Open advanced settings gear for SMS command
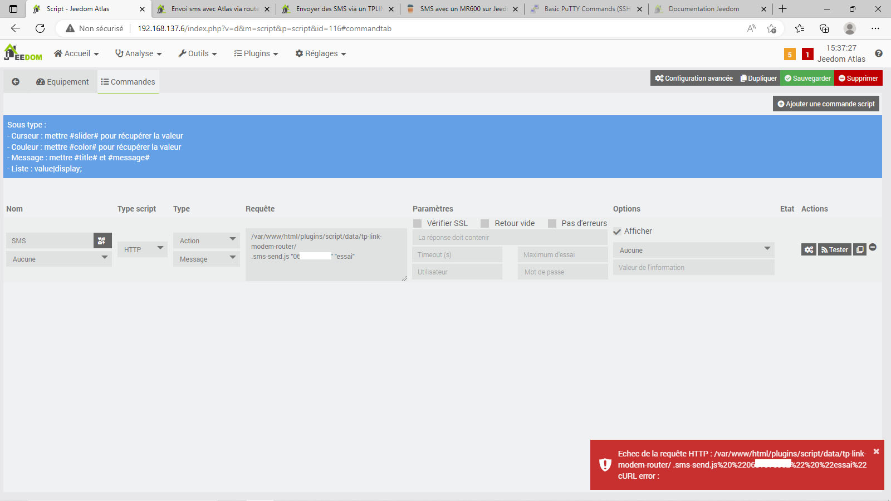891x501 pixels. tap(809, 249)
